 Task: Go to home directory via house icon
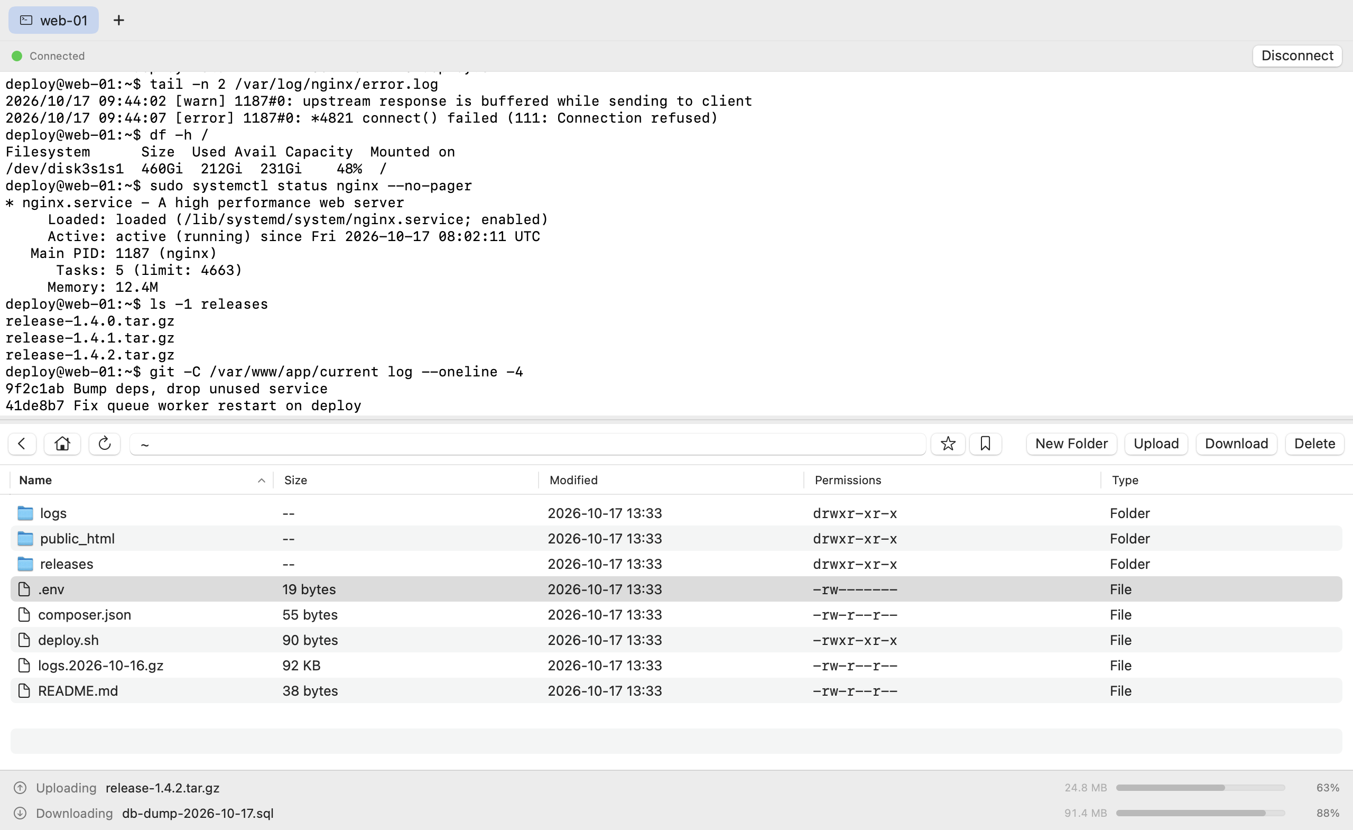[x=62, y=444]
